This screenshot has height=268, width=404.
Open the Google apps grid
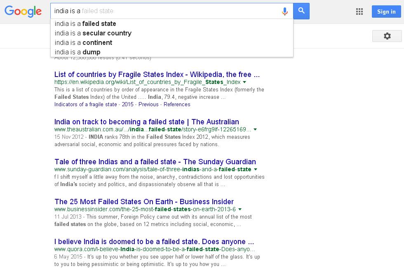pyautogui.click(x=359, y=11)
